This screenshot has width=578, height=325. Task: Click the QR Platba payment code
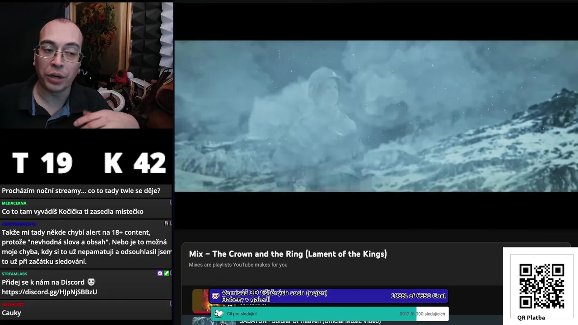tap(541, 286)
